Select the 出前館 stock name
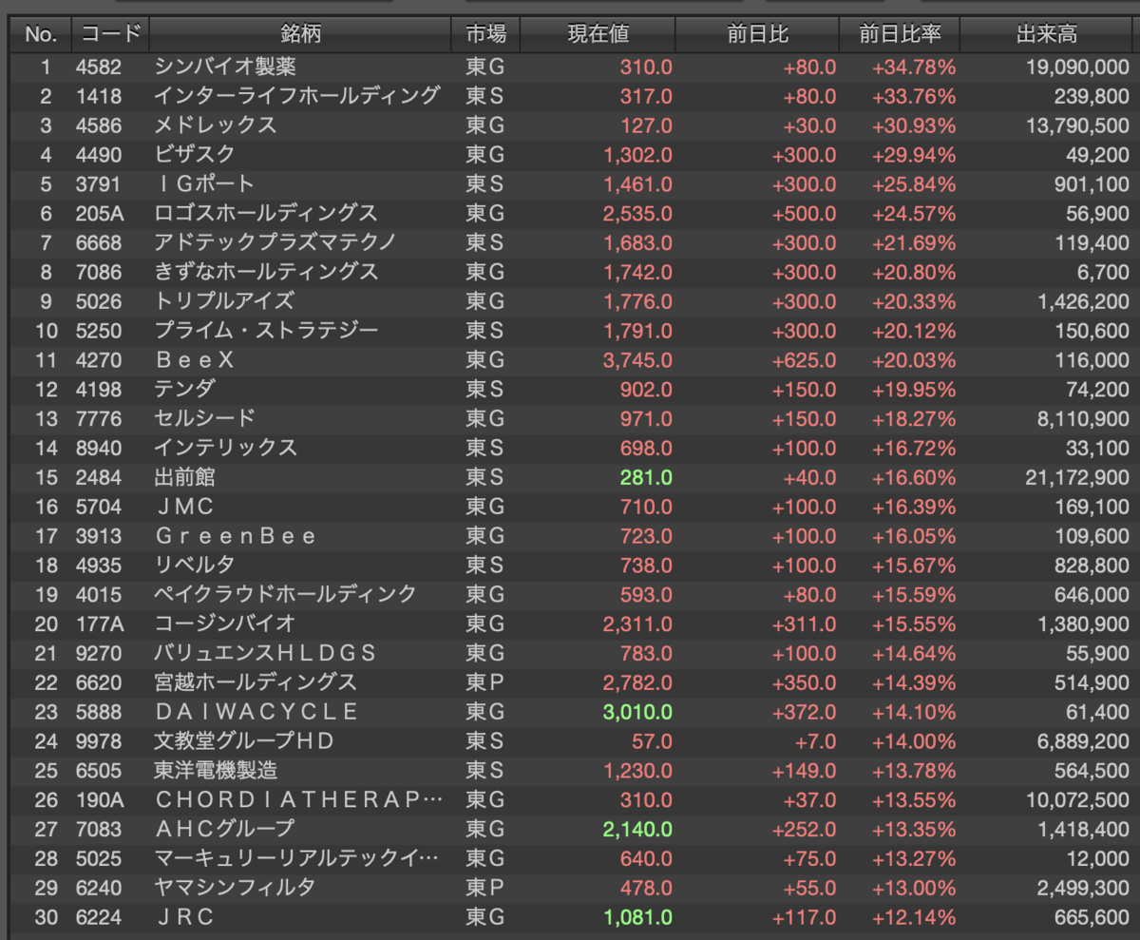The image size is (1140, 940). click(x=184, y=477)
